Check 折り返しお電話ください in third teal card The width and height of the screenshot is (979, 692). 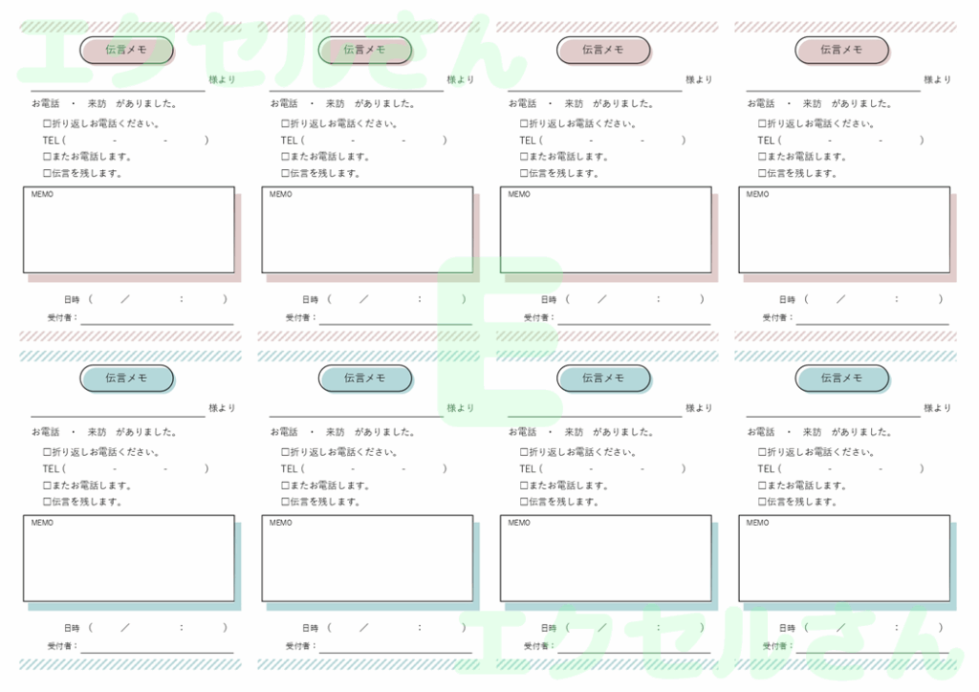524,452
